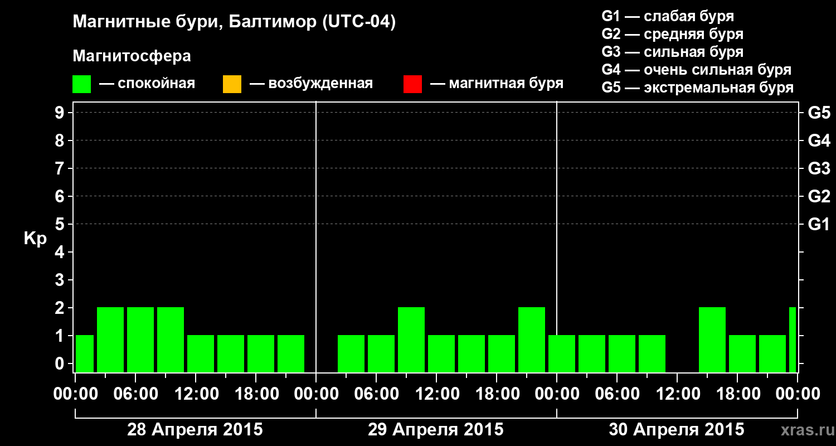Viewport: 836px width, 446px height.
Task: Click the 'возбужденная' legend label
Action: pos(320,84)
